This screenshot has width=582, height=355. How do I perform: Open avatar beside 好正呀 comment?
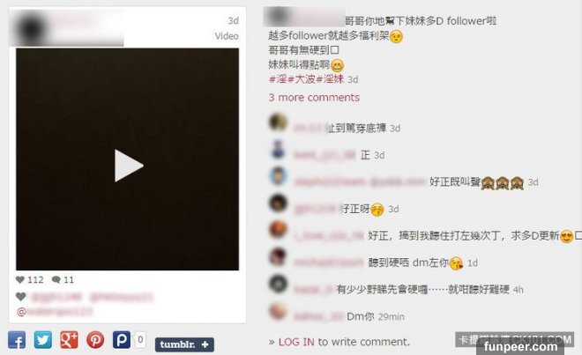tap(279, 203)
